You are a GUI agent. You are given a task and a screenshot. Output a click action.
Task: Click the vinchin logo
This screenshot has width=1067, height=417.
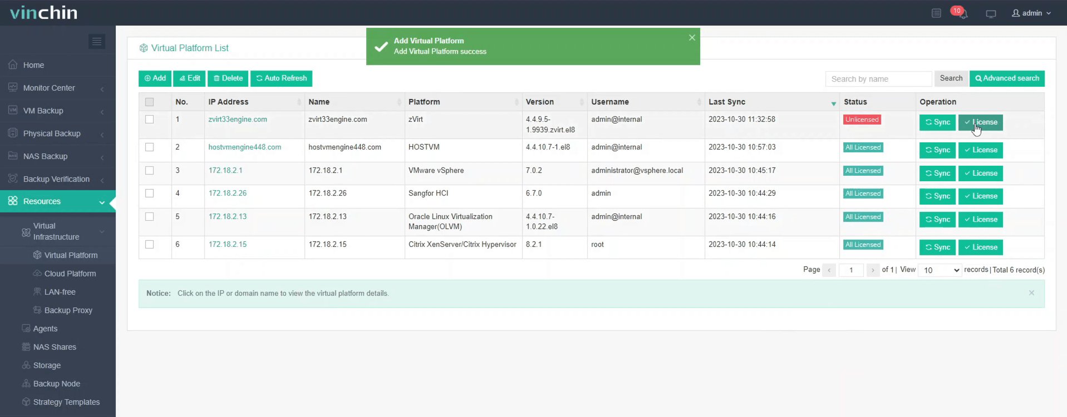43,13
